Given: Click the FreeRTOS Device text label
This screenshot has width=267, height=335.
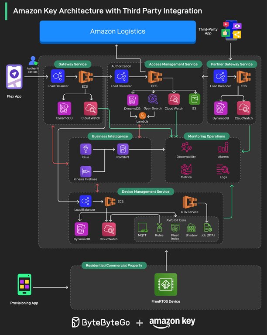Looking at the screenshot, I should (x=166, y=301).
